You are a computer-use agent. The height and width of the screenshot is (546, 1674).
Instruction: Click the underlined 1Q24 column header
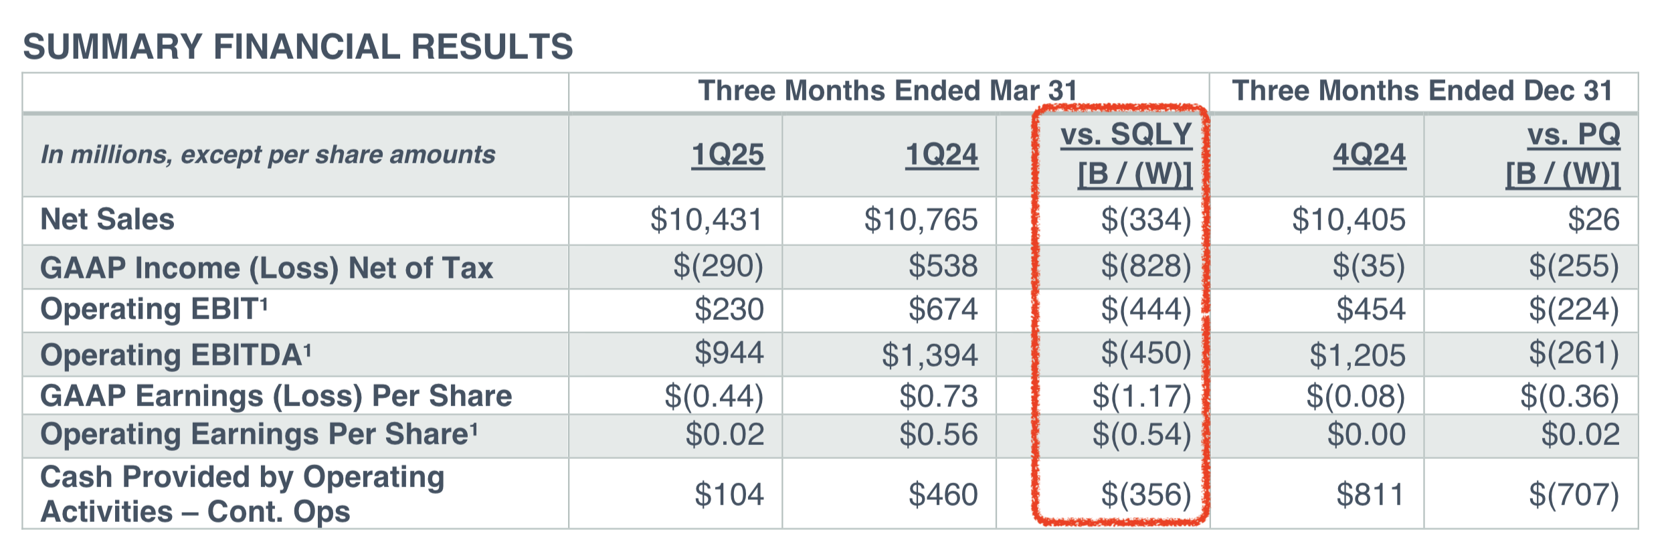[x=941, y=155]
